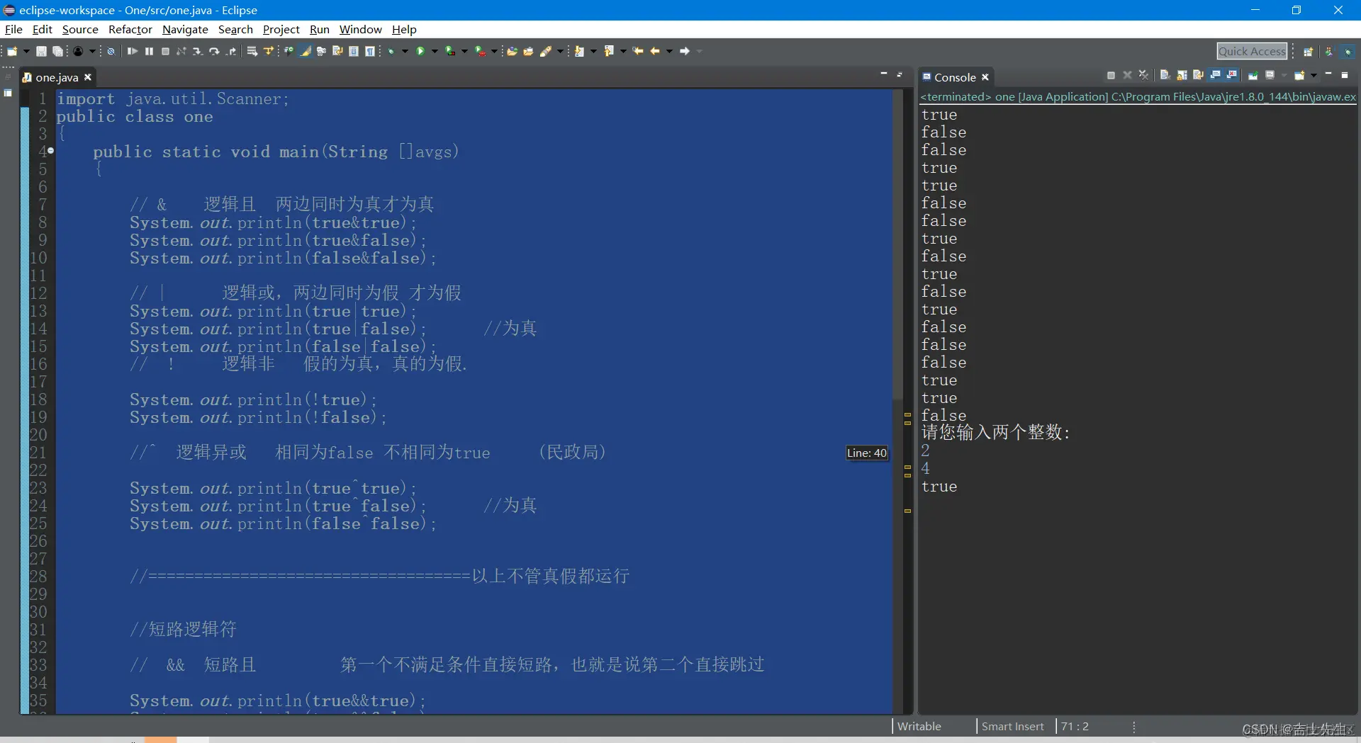
Task: Clear the Console output
Action: tap(1165, 75)
